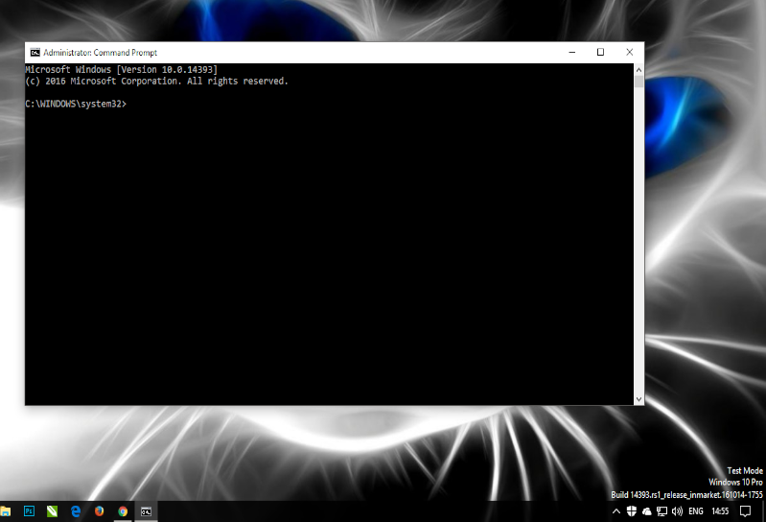Click the console scrollbar up arrow

click(638, 70)
